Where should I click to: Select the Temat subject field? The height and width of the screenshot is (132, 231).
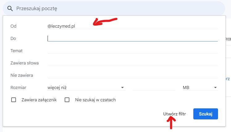[132, 51]
